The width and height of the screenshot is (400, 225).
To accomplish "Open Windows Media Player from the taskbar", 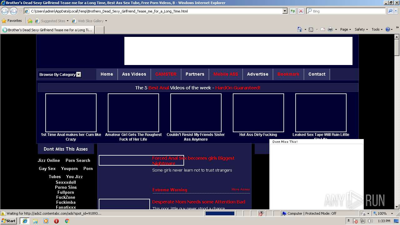I will (x=46, y=221).
